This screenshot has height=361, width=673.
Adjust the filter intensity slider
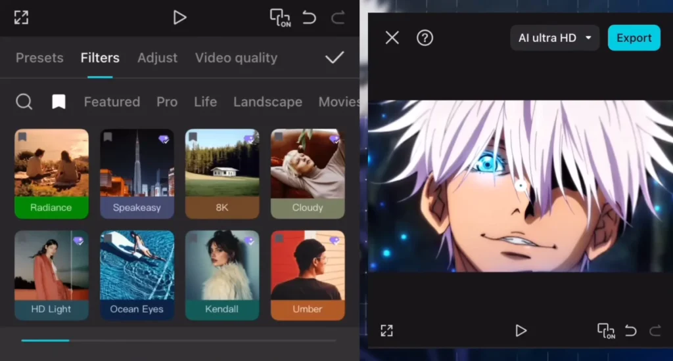[x=179, y=341]
